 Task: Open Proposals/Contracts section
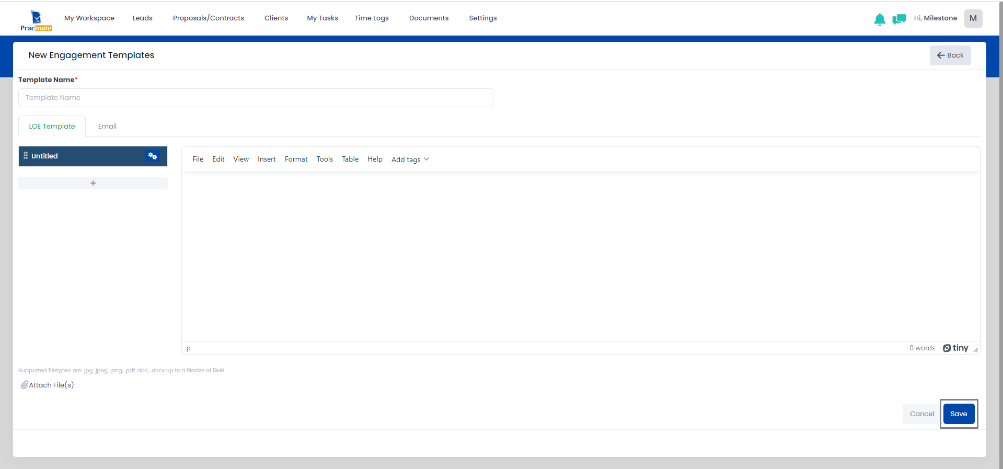[209, 18]
